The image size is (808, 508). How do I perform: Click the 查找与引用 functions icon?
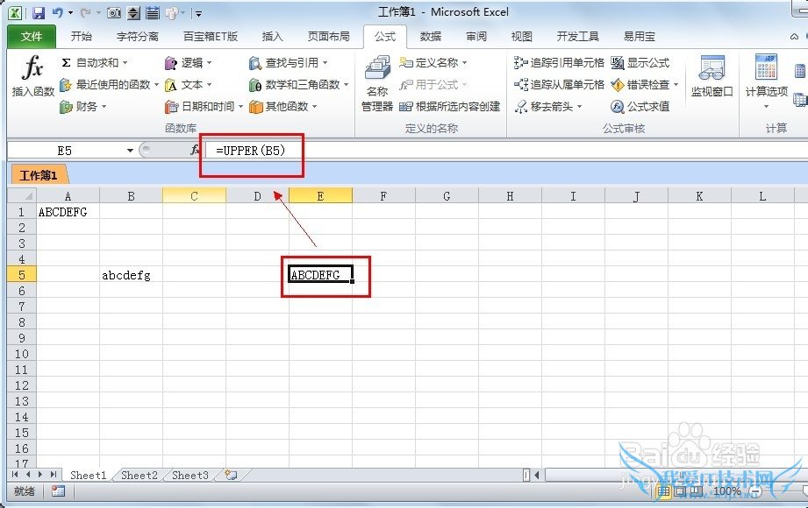pyautogui.click(x=255, y=63)
